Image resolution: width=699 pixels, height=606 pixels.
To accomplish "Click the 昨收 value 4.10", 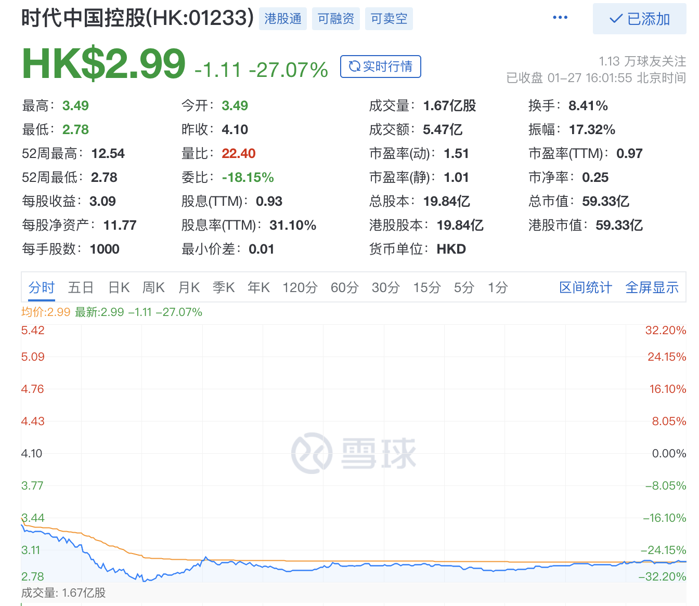I will [x=235, y=130].
